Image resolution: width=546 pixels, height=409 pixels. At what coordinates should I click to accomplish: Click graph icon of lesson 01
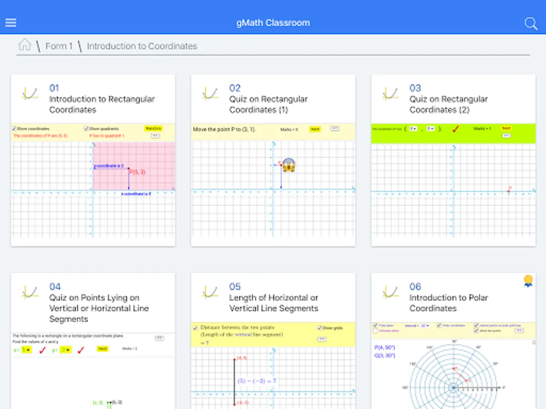(x=30, y=94)
